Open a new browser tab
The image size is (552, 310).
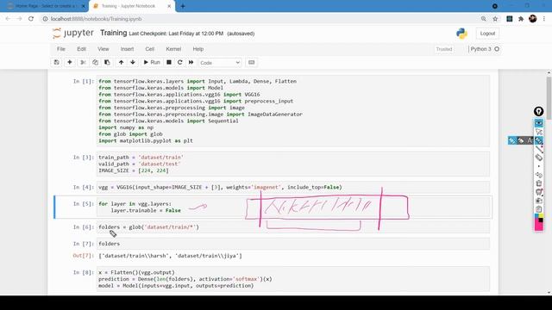[183, 6]
